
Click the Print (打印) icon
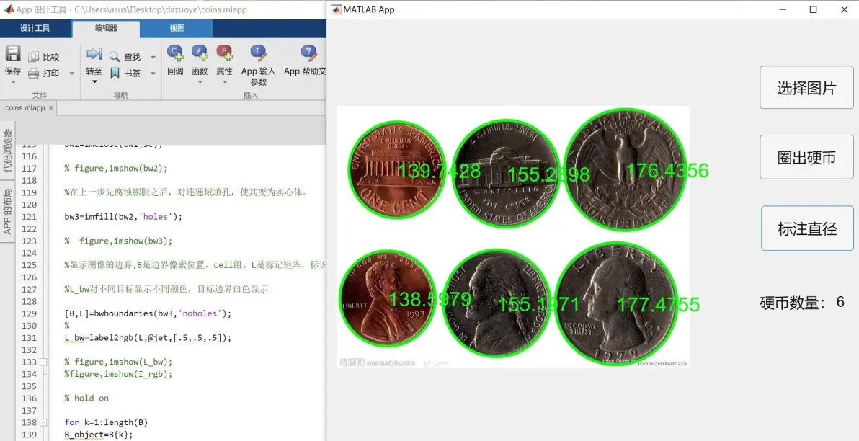point(33,73)
